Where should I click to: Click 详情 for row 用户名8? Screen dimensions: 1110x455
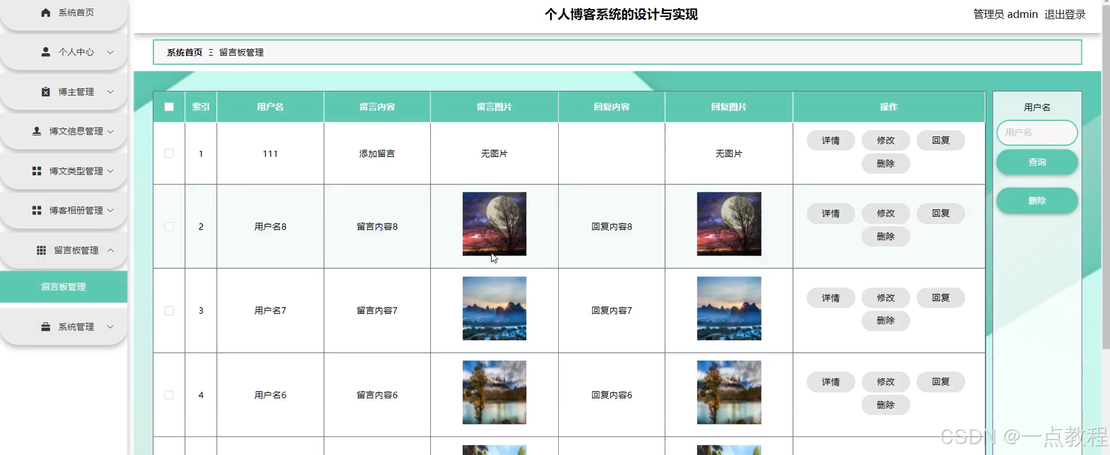pos(831,213)
